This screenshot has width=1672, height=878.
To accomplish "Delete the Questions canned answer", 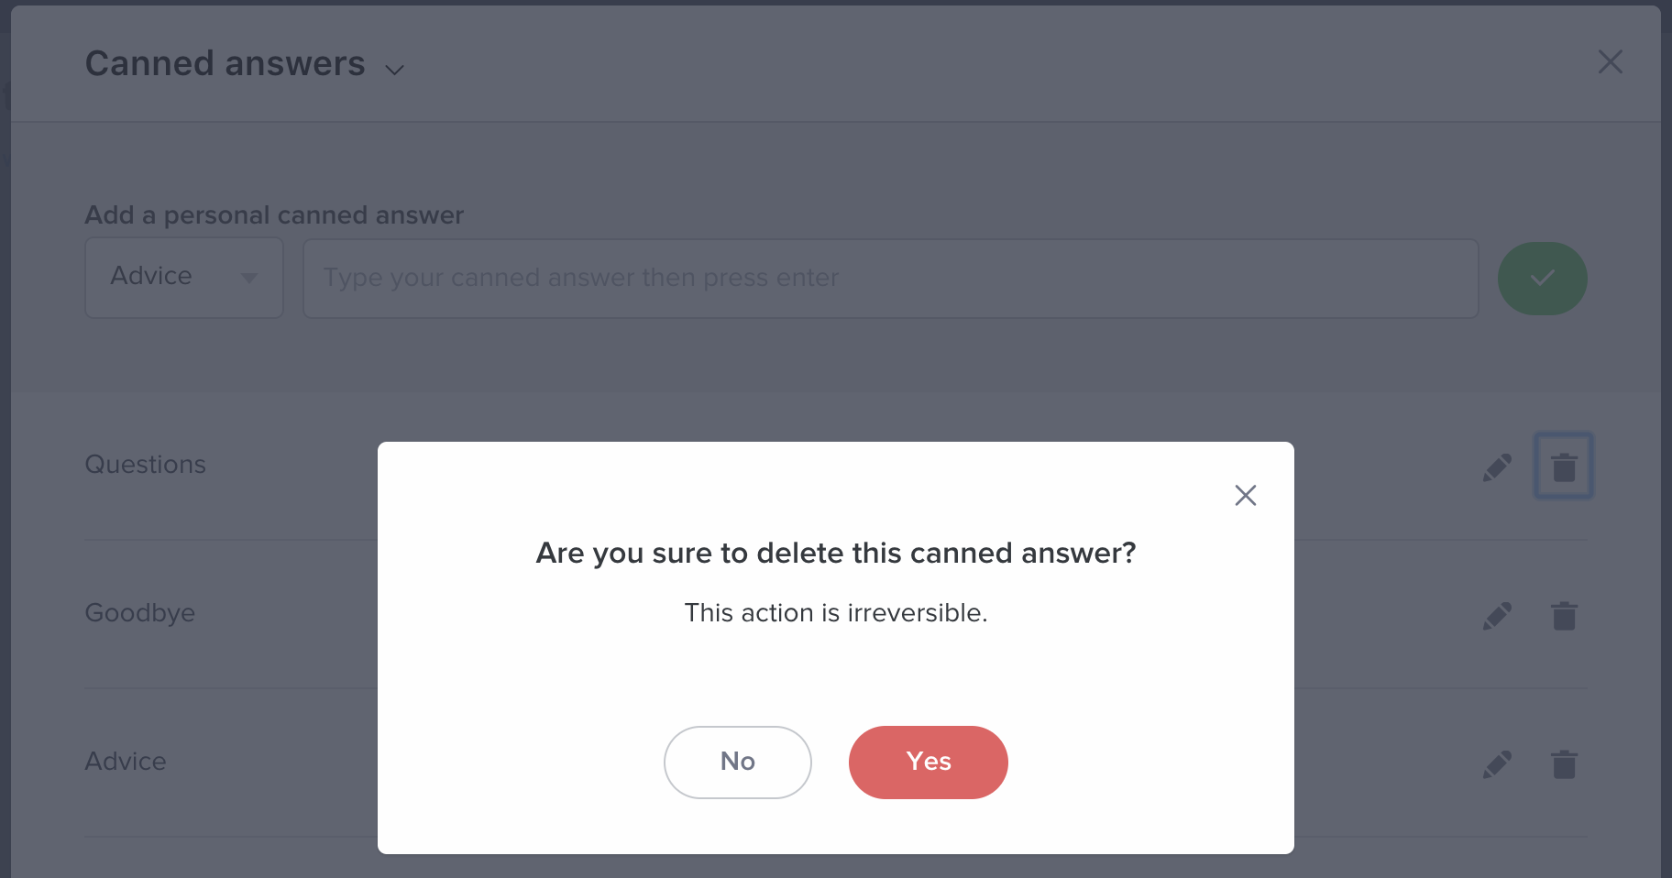I will [x=1564, y=467].
